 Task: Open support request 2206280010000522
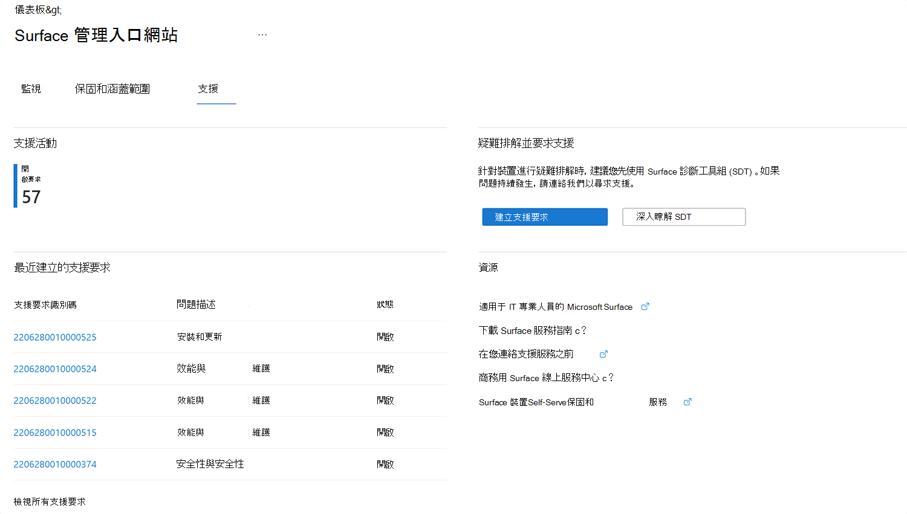point(55,400)
